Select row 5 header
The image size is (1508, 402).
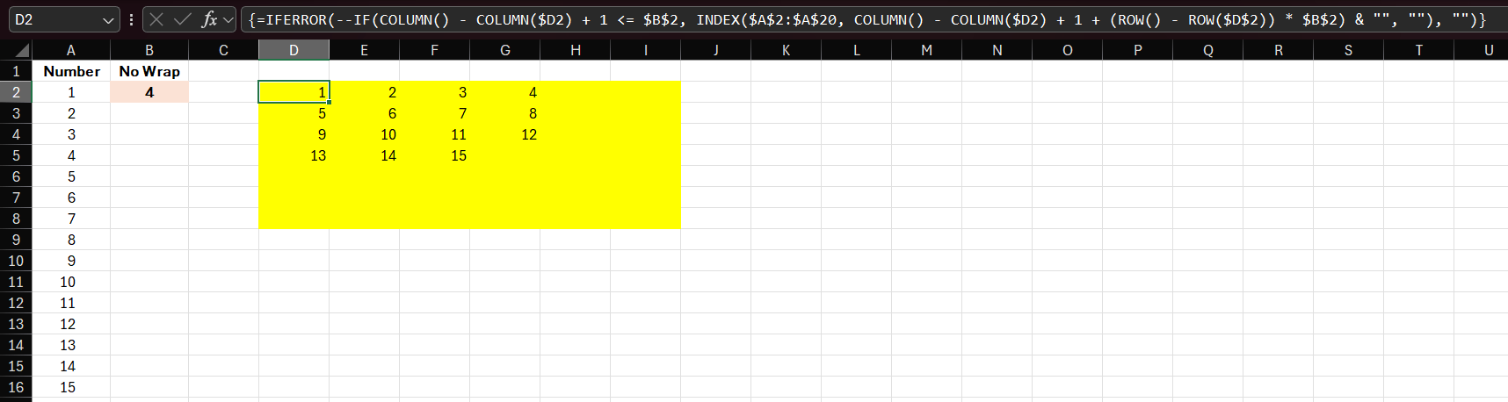pos(16,155)
